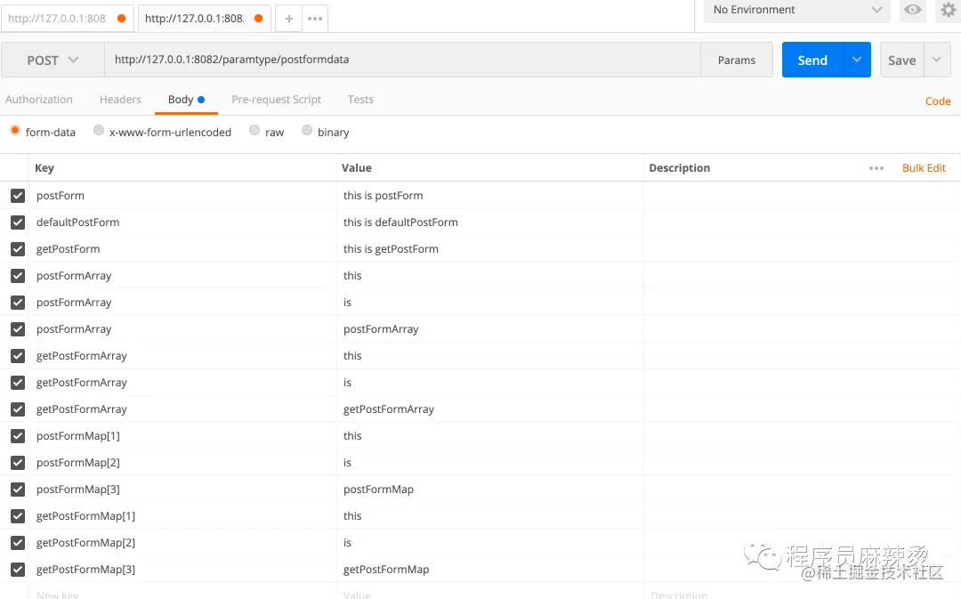Image resolution: width=961 pixels, height=599 pixels.
Task: Switch to the Authorization tab
Action: click(x=39, y=100)
